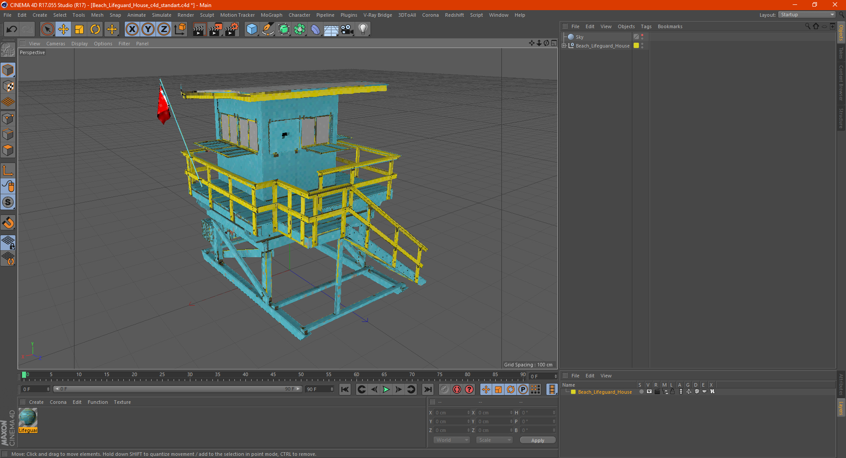
Task: Switch to Edges mode
Action: coord(8,134)
